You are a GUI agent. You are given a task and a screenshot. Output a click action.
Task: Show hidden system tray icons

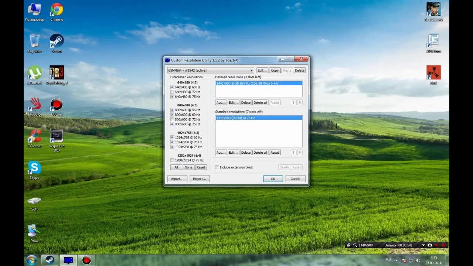[397, 260]
